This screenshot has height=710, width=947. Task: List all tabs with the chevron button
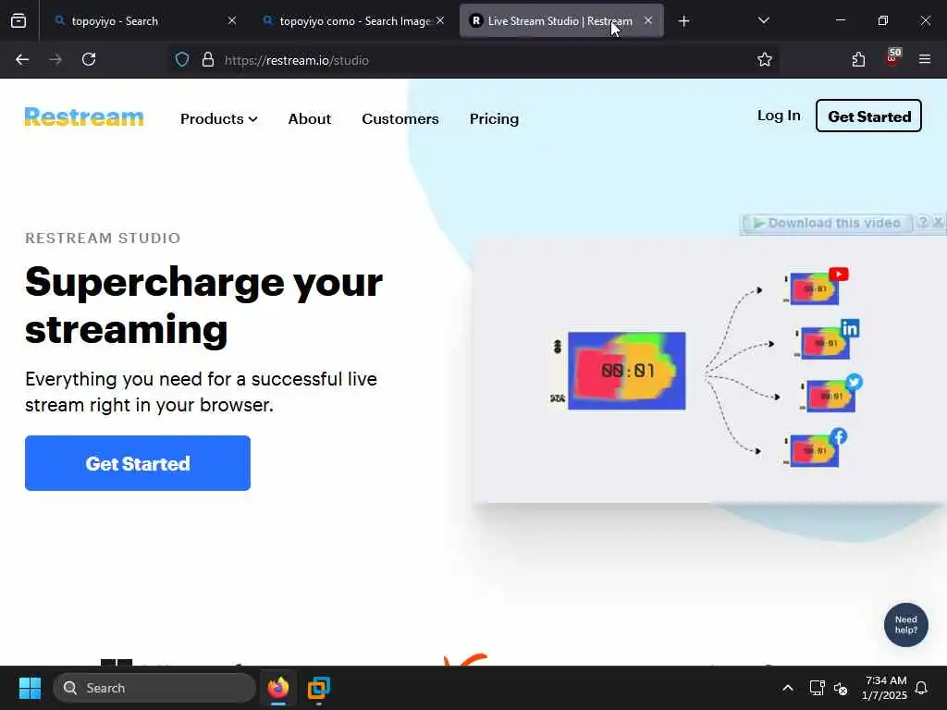[x=763, y=21]
